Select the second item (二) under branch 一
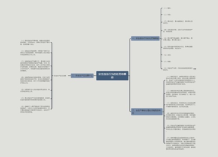 [167, 14]
